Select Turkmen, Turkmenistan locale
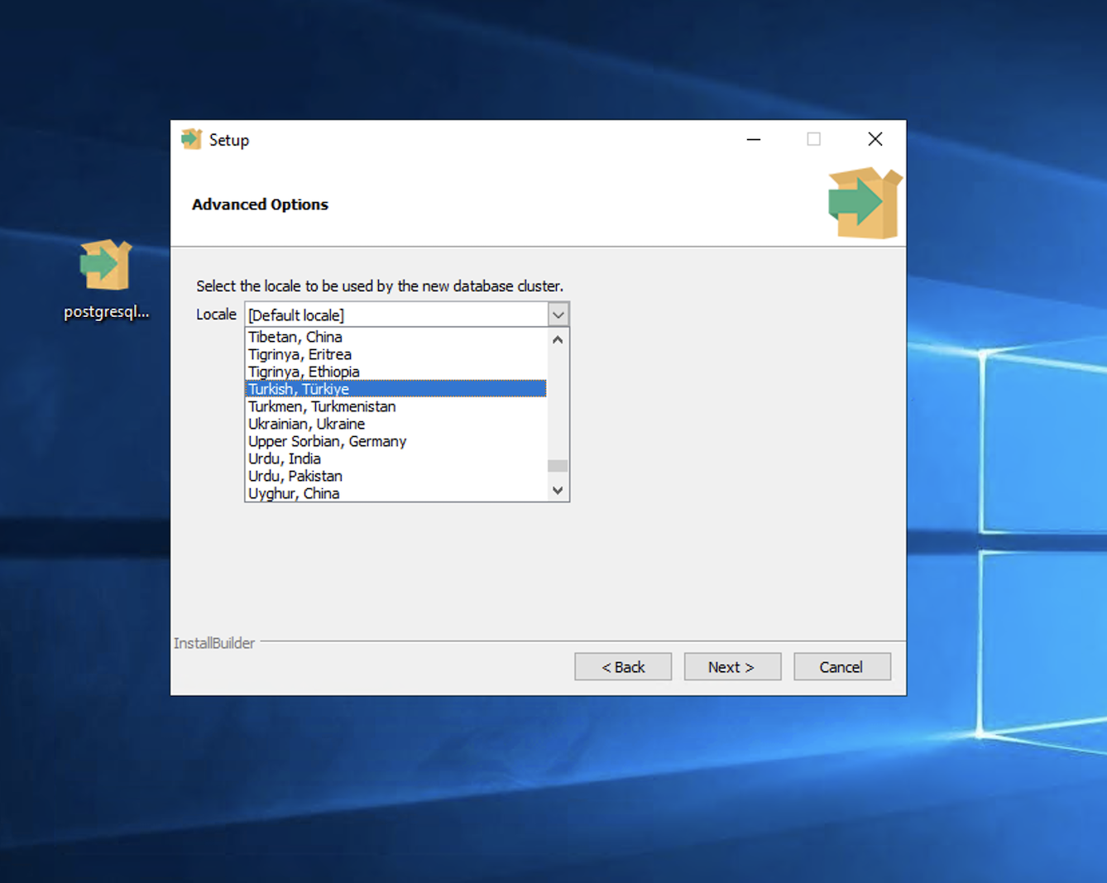Screen dimensions: 1107x883 click(x=322, y=406)
